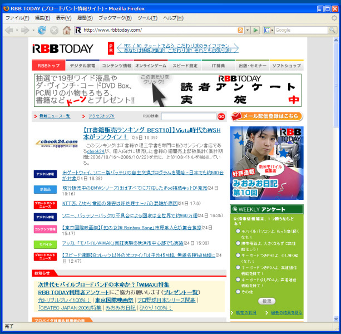Open the ブックマーク(B) menu
The image size is (341, 334).
(x=115, y=18)
